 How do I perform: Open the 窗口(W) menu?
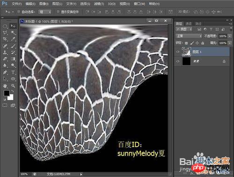(x=139, y=4)
